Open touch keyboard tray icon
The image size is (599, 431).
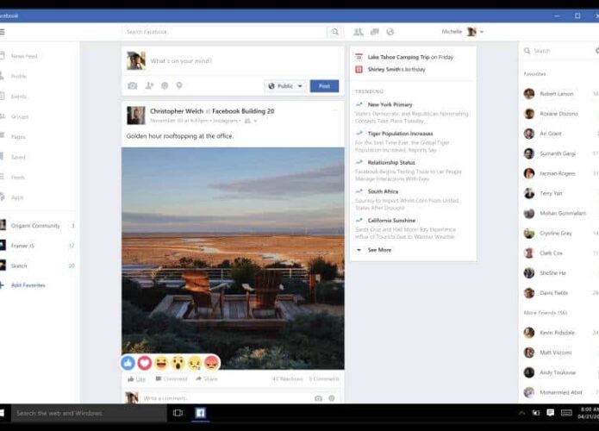pos(566,413)
